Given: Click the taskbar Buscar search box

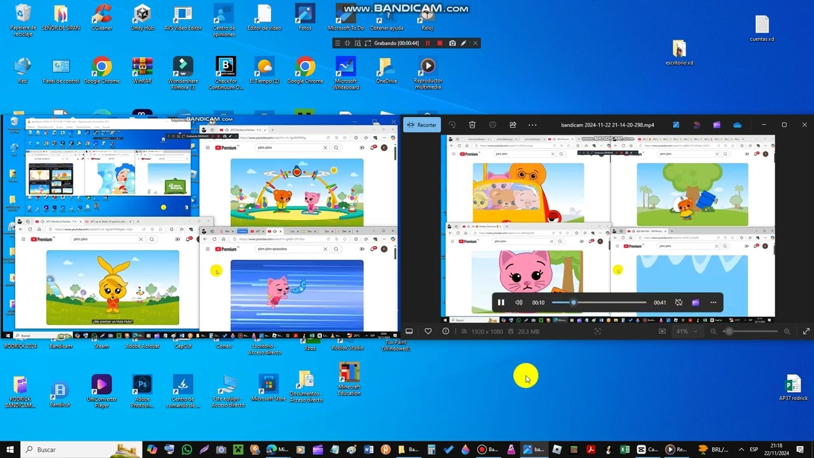Looking at the screenshot, I should [x=81, y=450].
